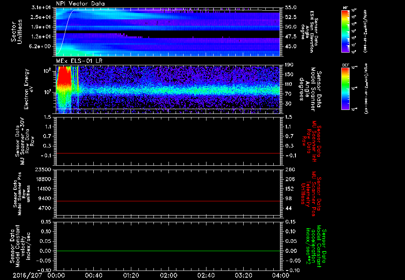Click the 00:40 time axis label
The width and height of the screenshot is (405, 280).
click(94, 275)
